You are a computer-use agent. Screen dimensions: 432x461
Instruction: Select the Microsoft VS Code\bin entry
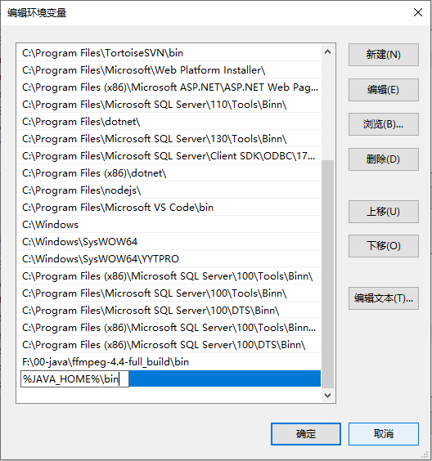click(x=169, y=208)
